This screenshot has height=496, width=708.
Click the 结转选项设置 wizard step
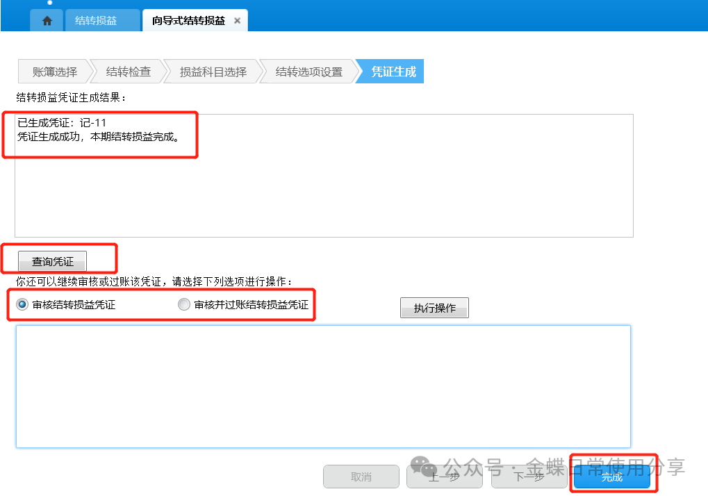tap(308, 72)
